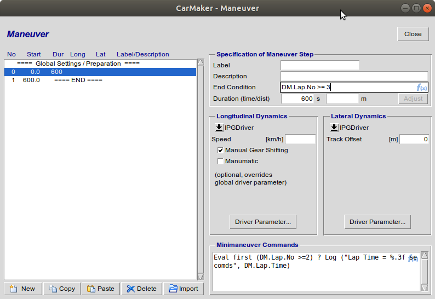Close the Maneuver dialog with Close button

413,34
